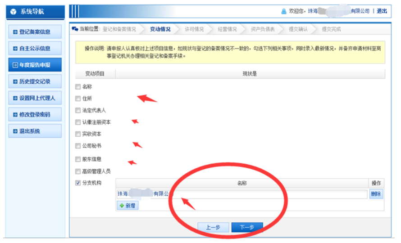
Task: Enable the 法定代表人 checkbox
Action: pos(78,110)
